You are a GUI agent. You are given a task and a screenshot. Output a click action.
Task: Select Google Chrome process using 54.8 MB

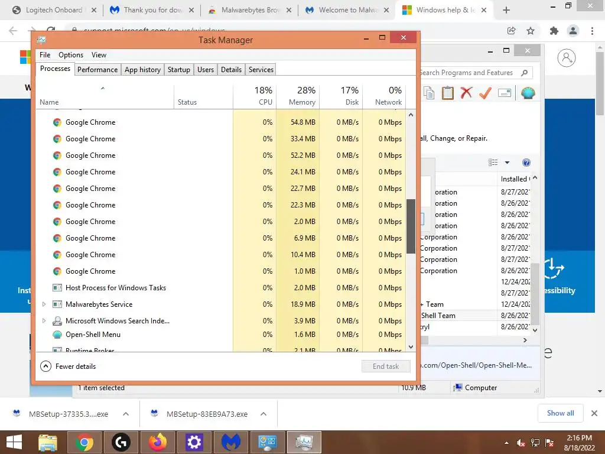(x=221, y=122)
